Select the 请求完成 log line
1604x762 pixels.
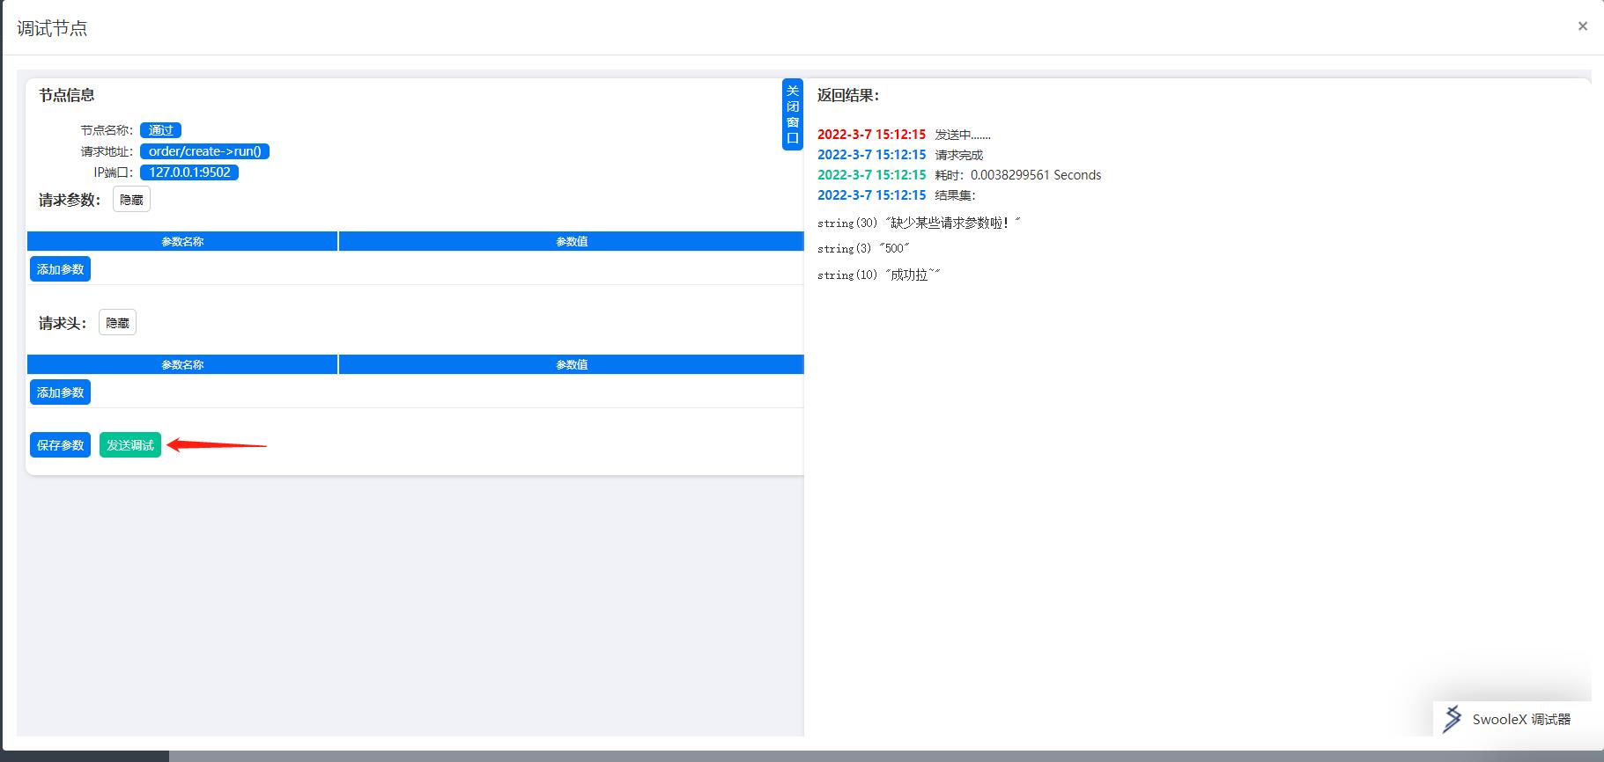pyautogui.click(x=900, y=155)
